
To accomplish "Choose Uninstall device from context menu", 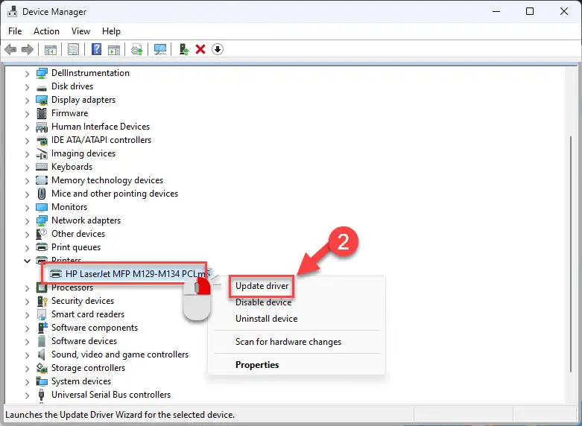I will tap(266, 319).
